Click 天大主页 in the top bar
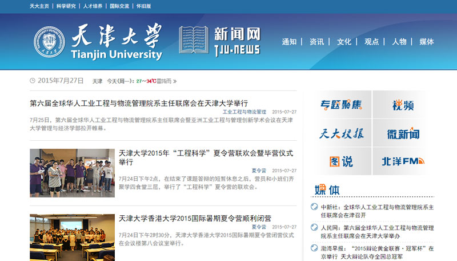457x261 pixels. click(39, 6)
